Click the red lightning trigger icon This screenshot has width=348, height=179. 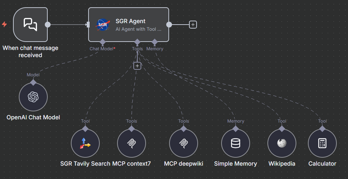point(4,24)
